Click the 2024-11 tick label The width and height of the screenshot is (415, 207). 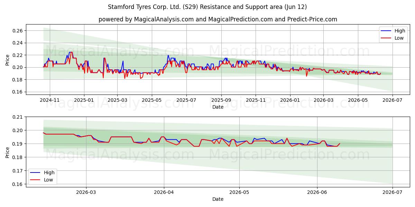pyautogui.click(x=50, y=100)
